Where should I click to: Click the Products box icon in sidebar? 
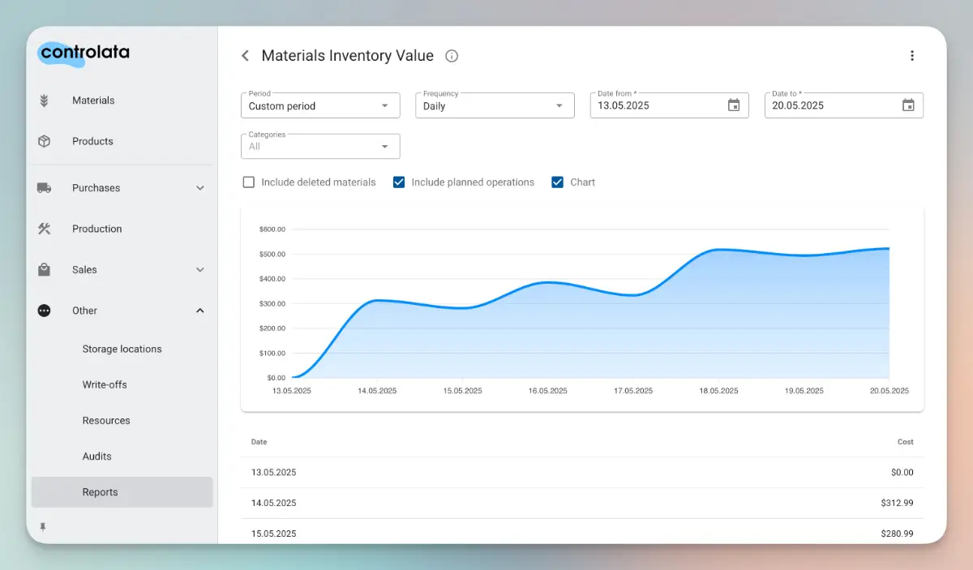point(45,141)
